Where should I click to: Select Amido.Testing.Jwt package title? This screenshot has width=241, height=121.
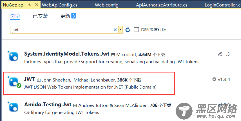point(48,105)
